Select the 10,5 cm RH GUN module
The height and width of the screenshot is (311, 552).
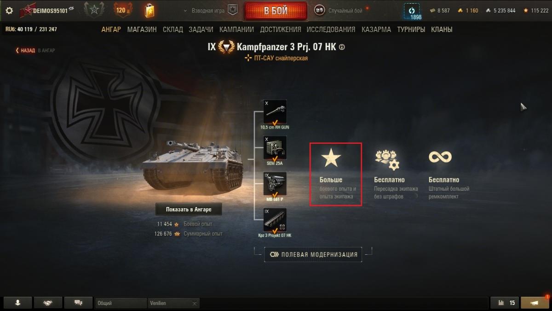click(275, 112)
